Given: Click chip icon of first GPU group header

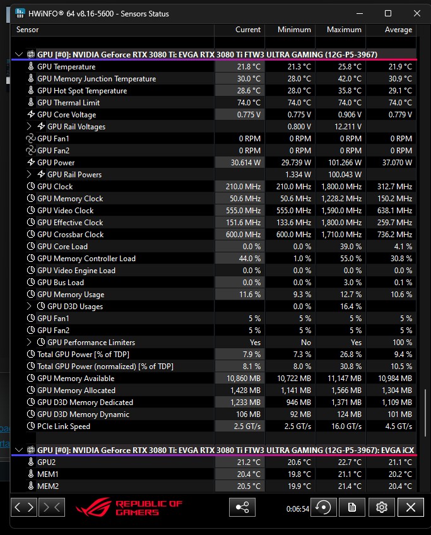Looking at the screenshot, I should pyautogui.click(x=31, y=54).
